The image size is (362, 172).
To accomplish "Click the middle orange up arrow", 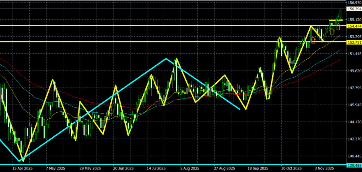I will pos(332,32).
